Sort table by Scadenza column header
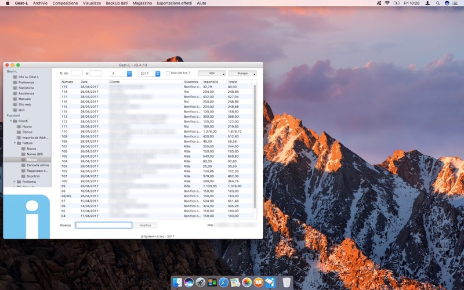Screen dimensions: 464x290 coord(192,82)
